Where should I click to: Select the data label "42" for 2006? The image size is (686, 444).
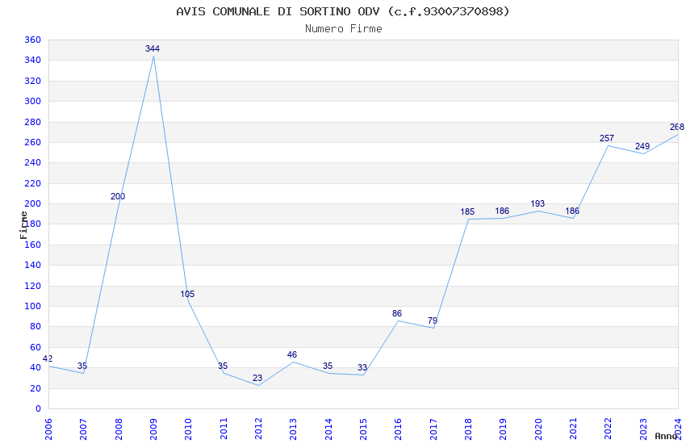tap(48, 358)
